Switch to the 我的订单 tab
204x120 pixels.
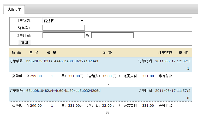pos(14,9)
